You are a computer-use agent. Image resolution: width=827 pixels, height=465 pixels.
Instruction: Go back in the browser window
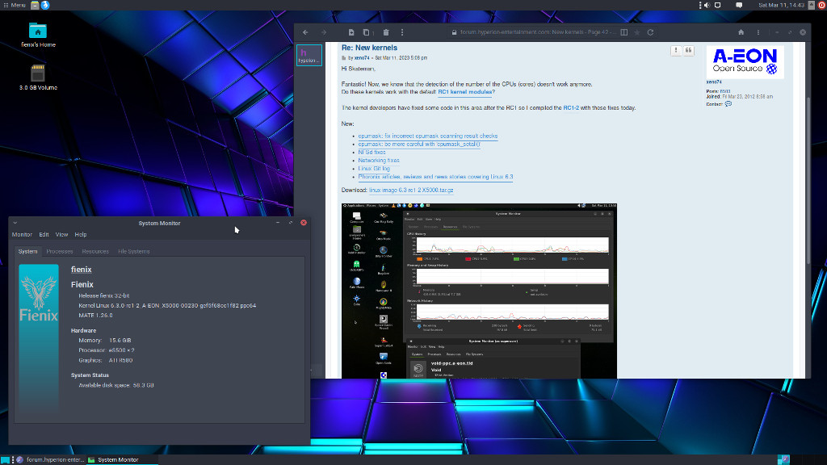305,32
